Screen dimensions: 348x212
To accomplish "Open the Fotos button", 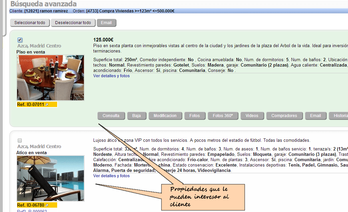I will pos(194,116).
